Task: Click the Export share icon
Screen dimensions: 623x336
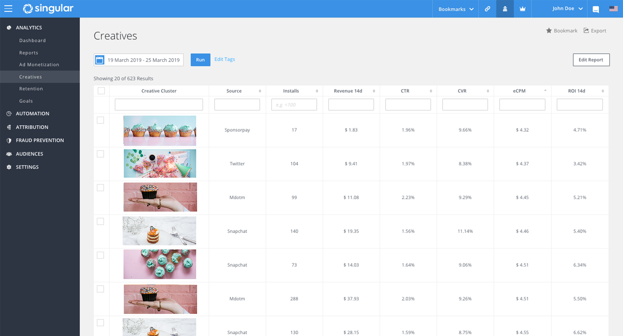Action: [x=586, y=31]
